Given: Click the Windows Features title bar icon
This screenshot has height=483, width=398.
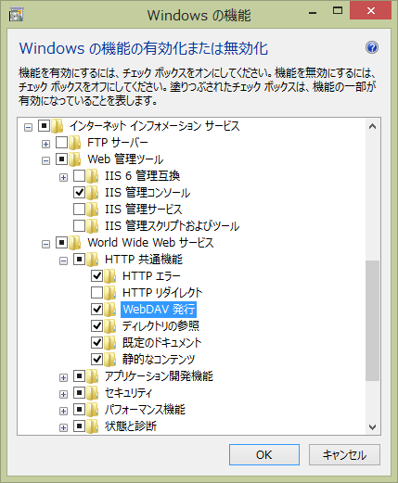Looking at the screenshot, I should [x=16, y=14].
